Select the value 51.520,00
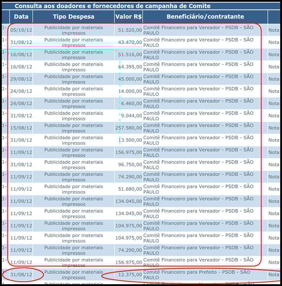The width and height of the screenshot is (282, 286). point(130,30)
